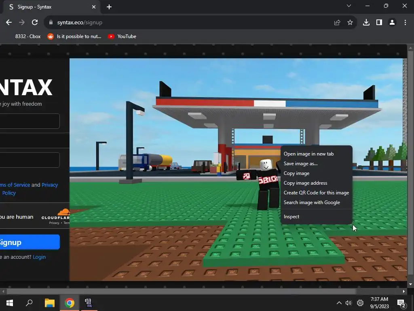Click the blue Signup button
The height and width of the screenshot is (311, 414).
point(30,242)
